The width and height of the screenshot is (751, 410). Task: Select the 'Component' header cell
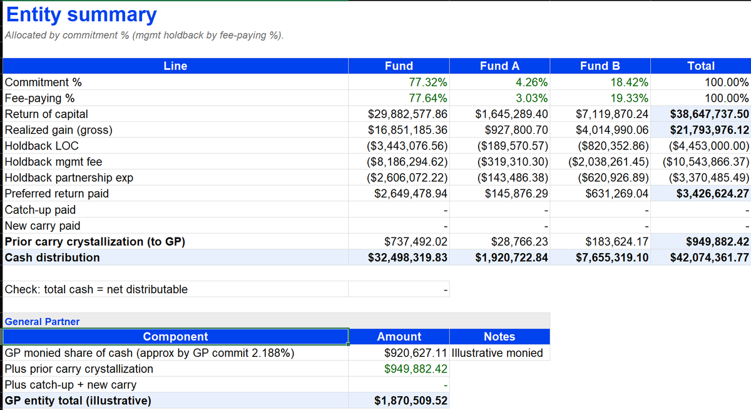click(x=175, y=337)
